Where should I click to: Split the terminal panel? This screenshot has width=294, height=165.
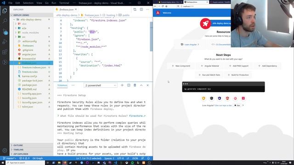[129, 85]
